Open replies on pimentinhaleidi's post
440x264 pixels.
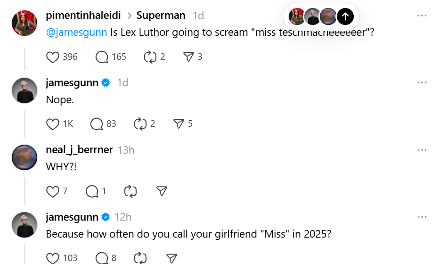102,57
